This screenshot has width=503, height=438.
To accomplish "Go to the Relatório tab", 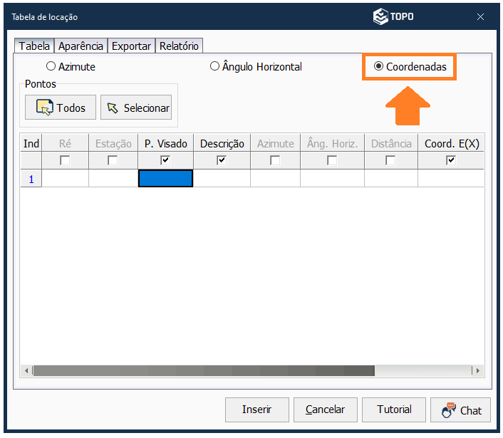I will (x=179, y=46).
